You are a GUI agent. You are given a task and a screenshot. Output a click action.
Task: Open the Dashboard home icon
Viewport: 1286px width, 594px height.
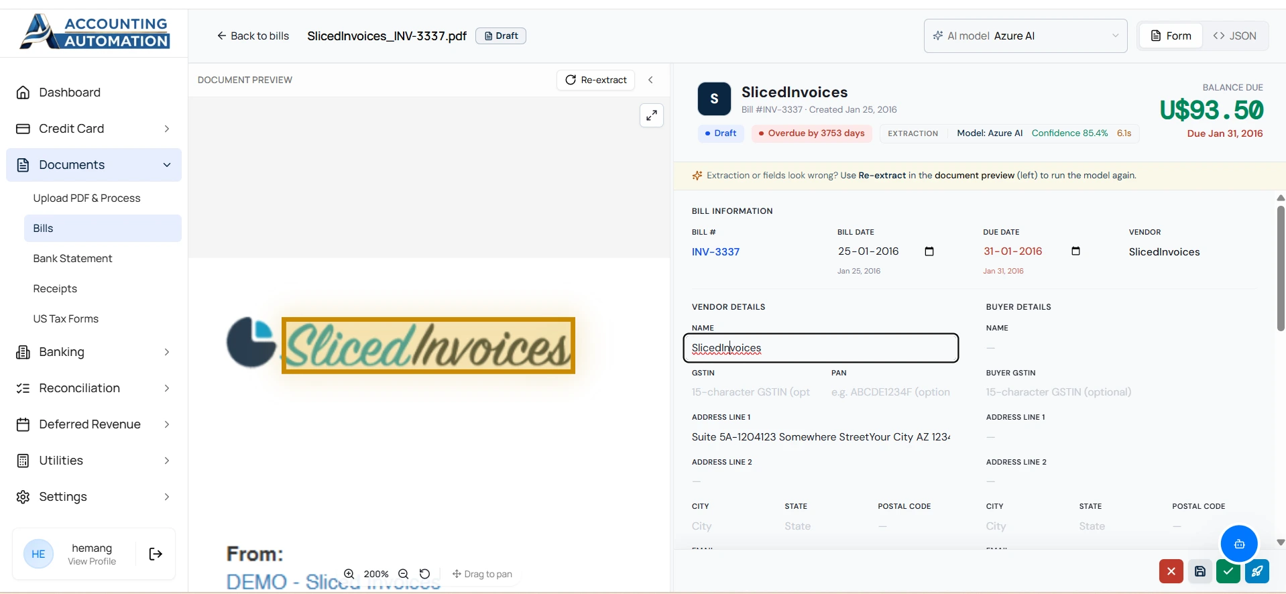23,93
